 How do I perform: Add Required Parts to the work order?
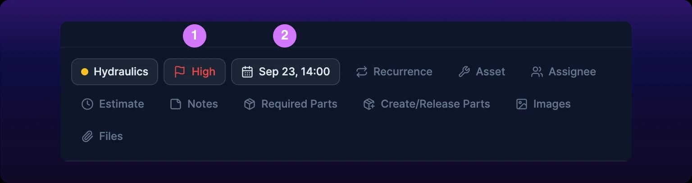click(x=291, y=104)
